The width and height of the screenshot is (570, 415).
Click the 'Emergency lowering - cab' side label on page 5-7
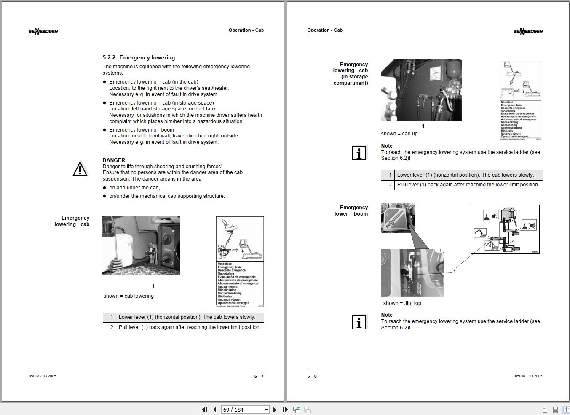coord(72,221)
